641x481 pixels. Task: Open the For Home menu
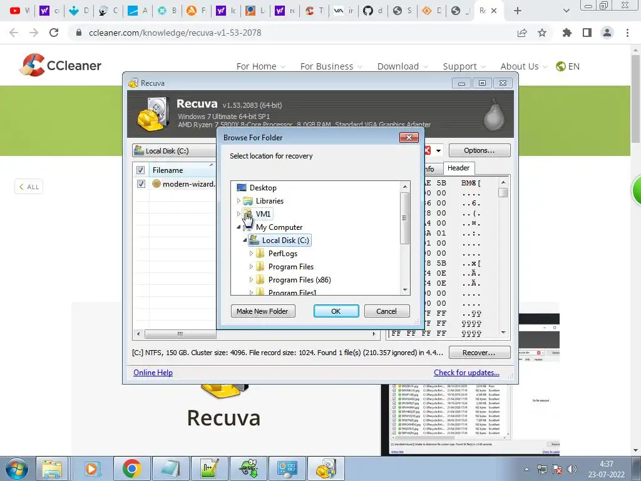(x=260, y=66)
